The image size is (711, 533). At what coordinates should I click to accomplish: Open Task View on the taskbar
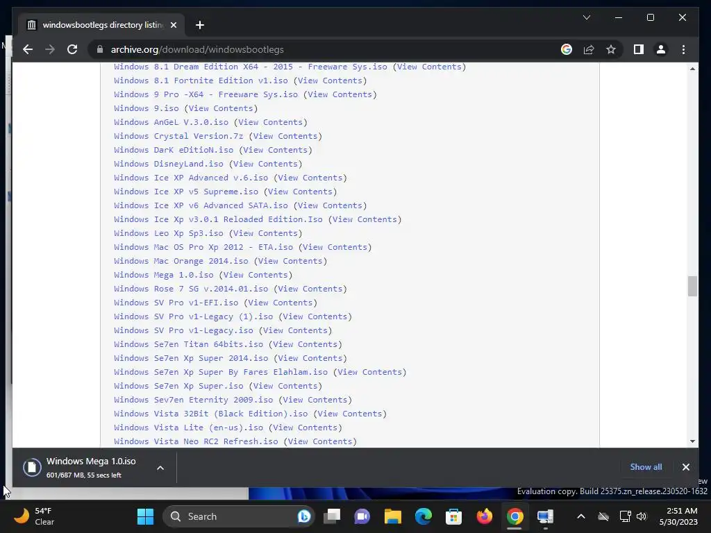(332, 516)
